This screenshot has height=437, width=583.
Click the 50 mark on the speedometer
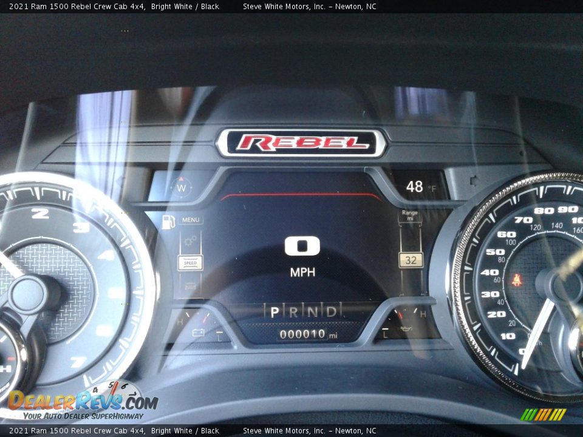pos(496,252)
